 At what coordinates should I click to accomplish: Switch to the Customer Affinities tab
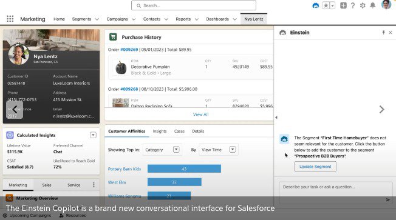click(x=126, y=132)
